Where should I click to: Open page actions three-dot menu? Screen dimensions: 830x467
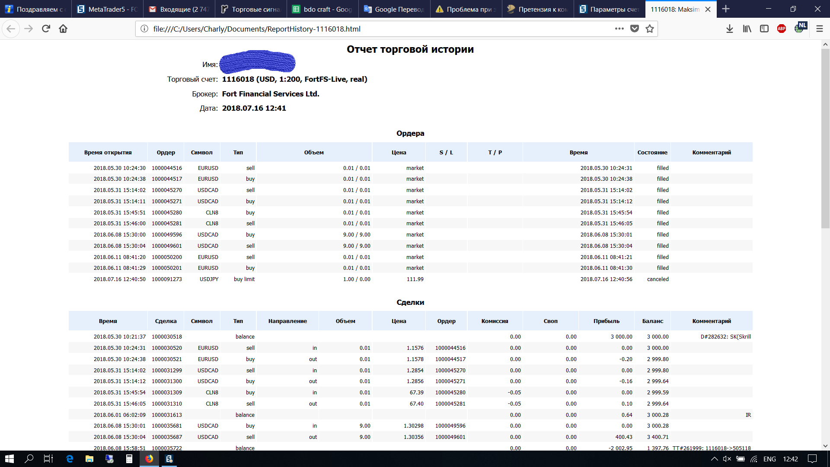tap(619, 29)
